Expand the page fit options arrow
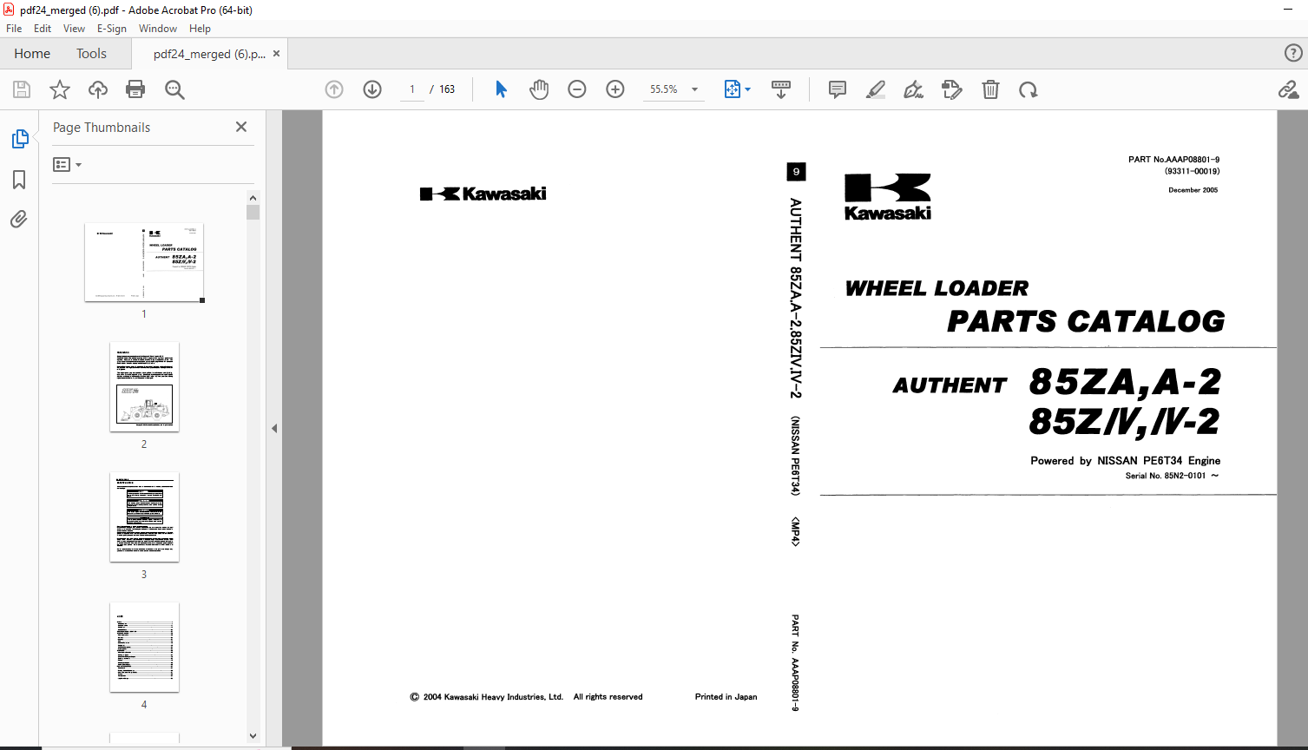Screen dimensions: 1308x750 click(748, 89)
